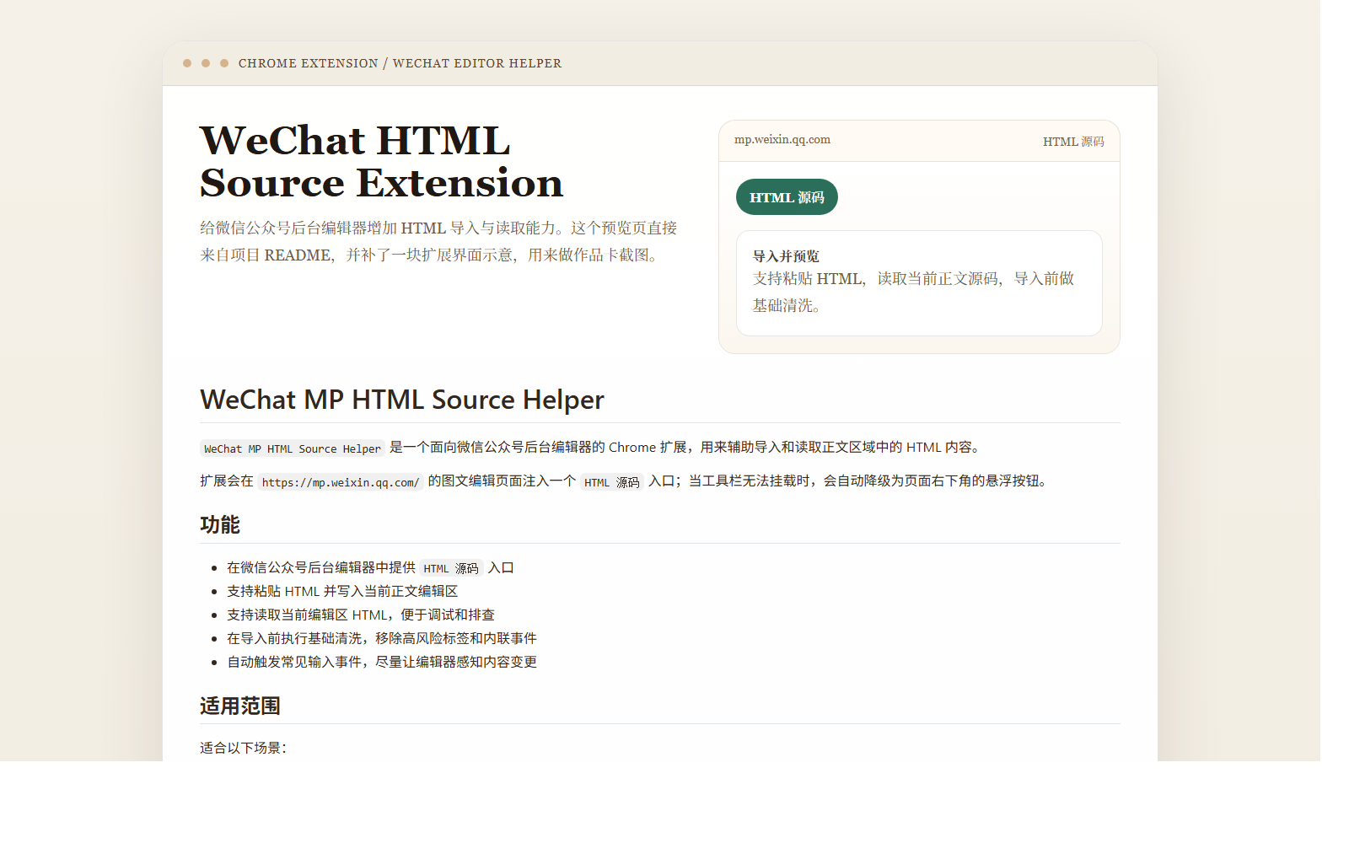
Task: Select the 导入并预览 card title
Action: click(786, 256)
